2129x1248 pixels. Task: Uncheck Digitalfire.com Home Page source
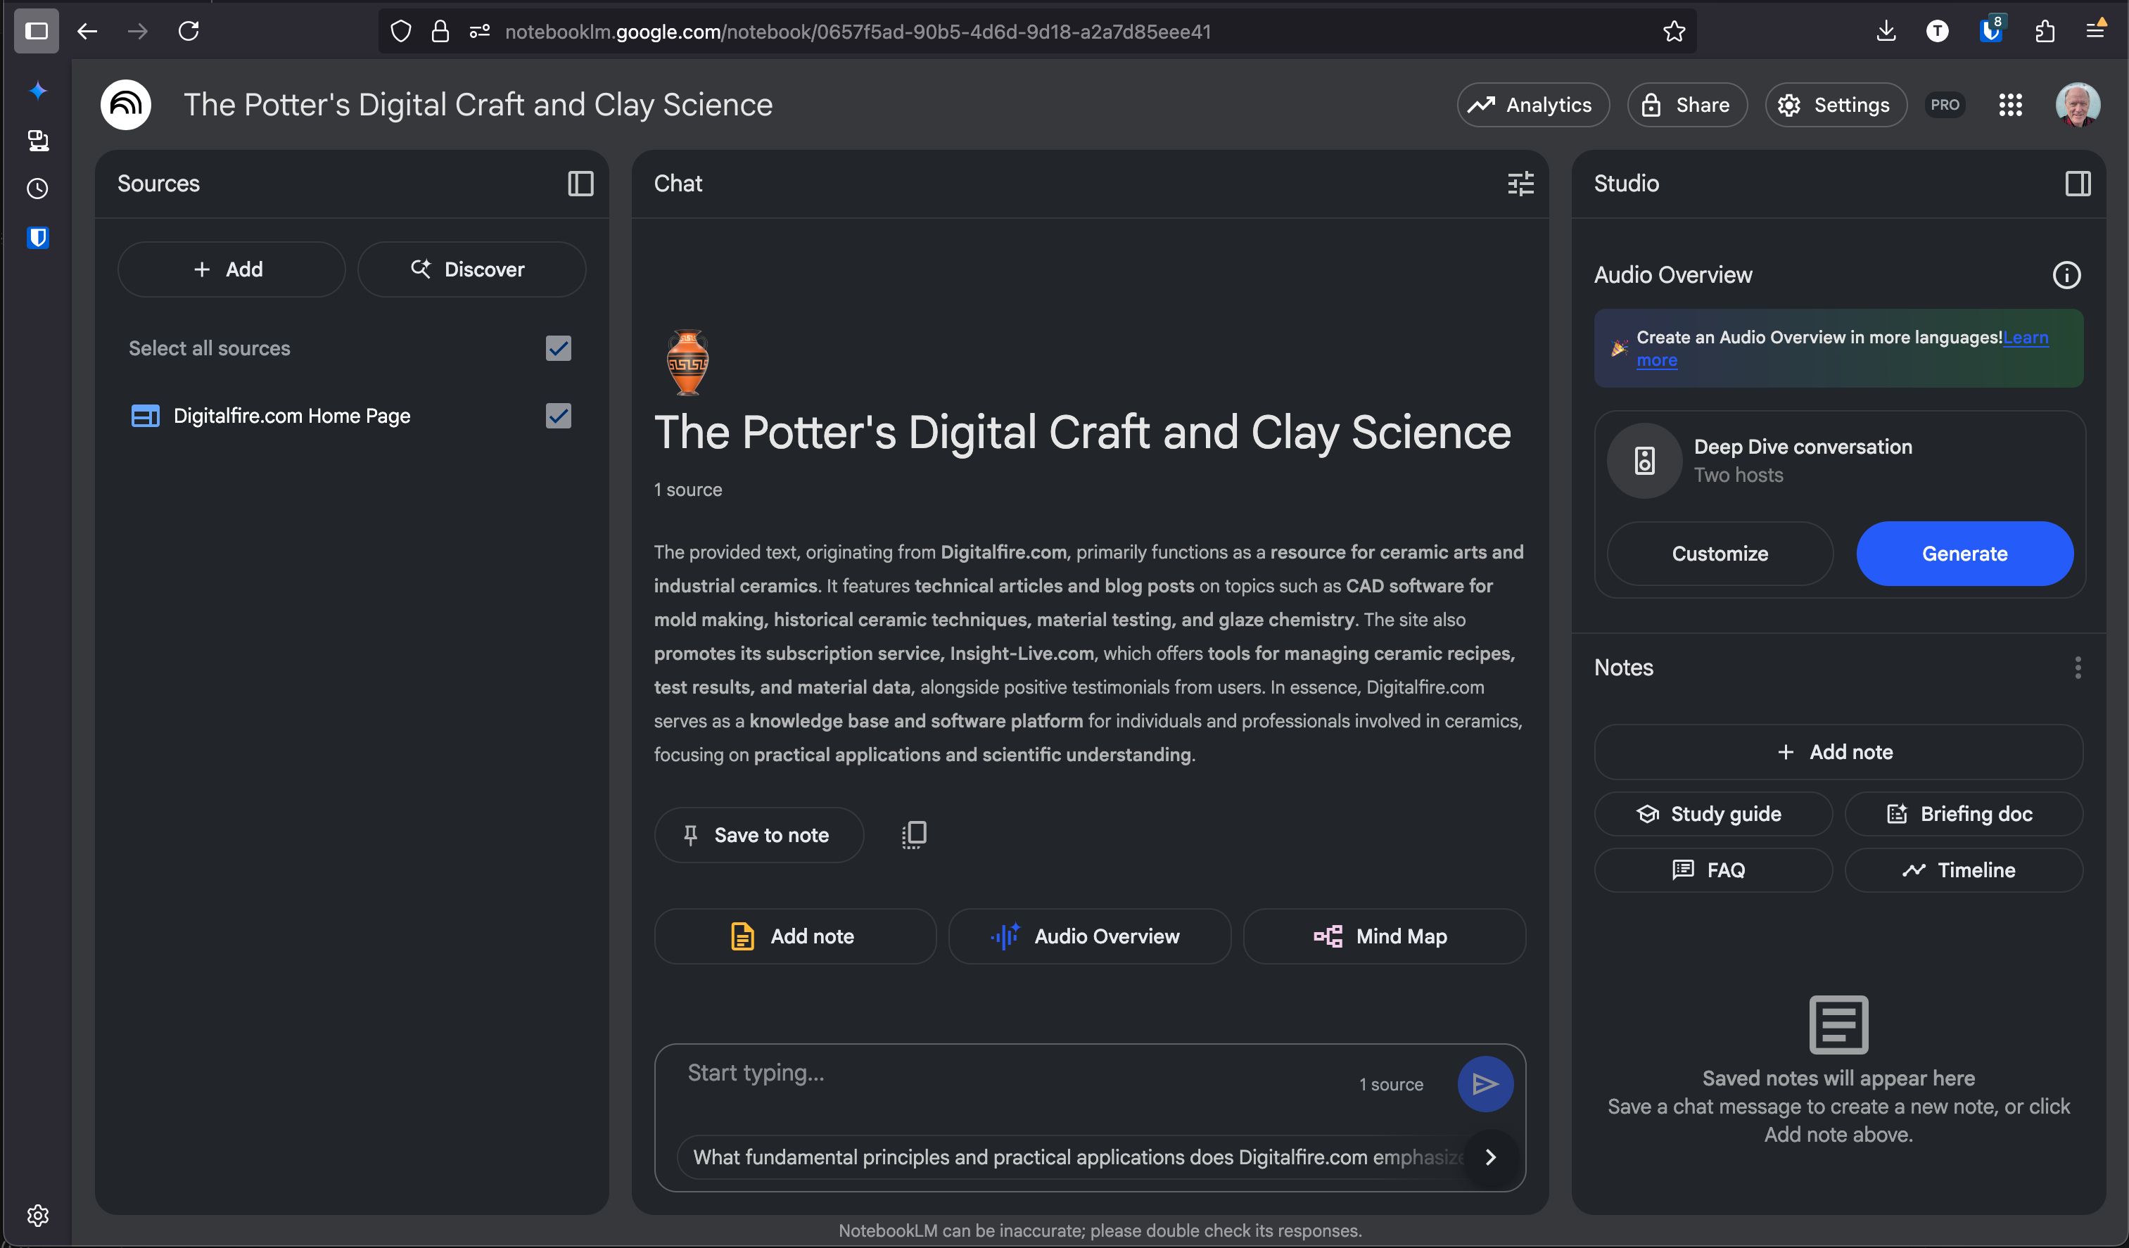point(559,416)
